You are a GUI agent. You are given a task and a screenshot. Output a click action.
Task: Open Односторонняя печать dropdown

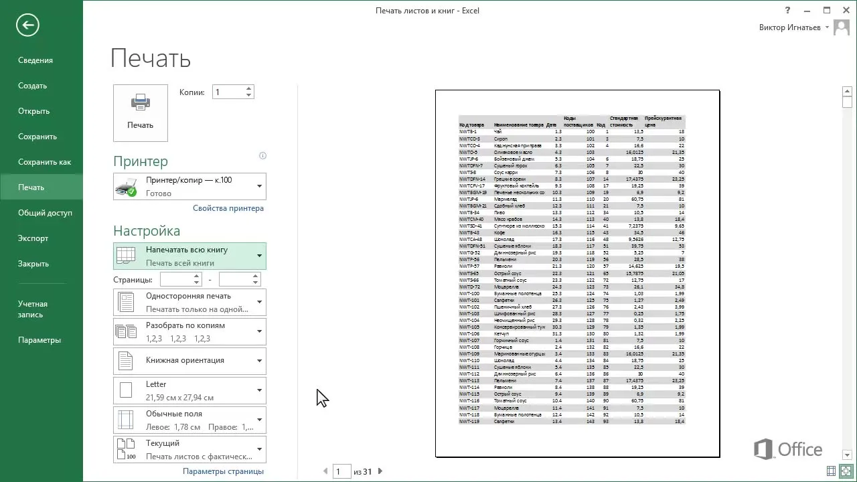189,302
